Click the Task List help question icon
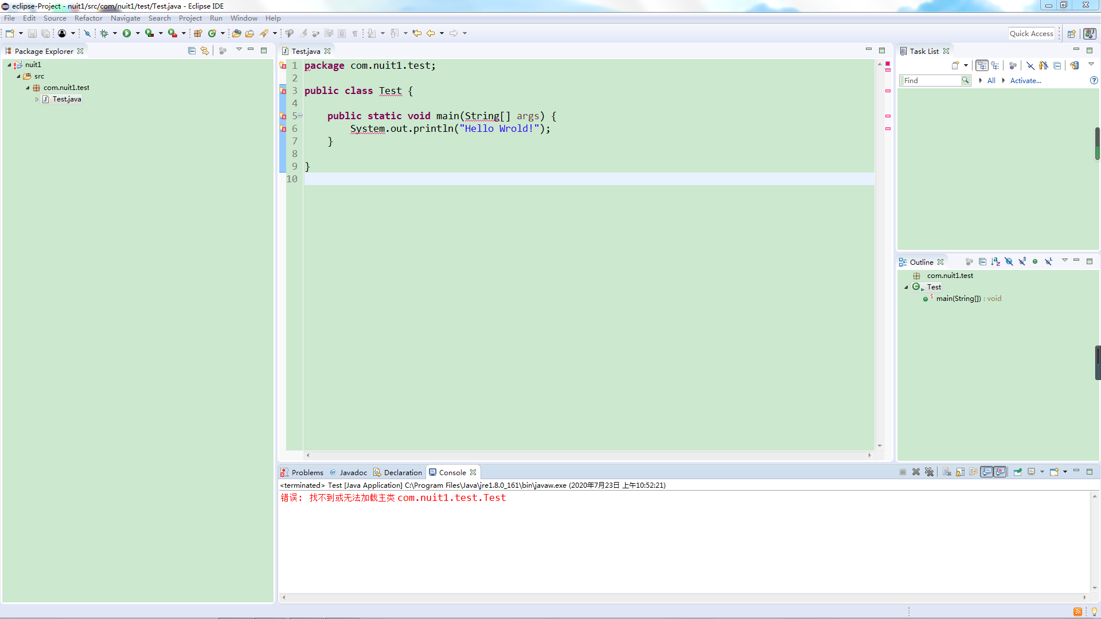Screen dimensions: 1101x619 click(x=1094, y=81)
